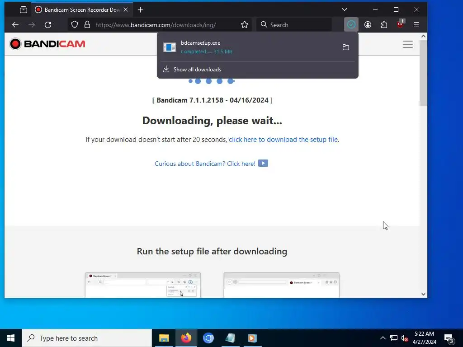Open the left setup instruction thumbnail
Viewport: 463px width, 347px height.
click(x=143, y=285)
